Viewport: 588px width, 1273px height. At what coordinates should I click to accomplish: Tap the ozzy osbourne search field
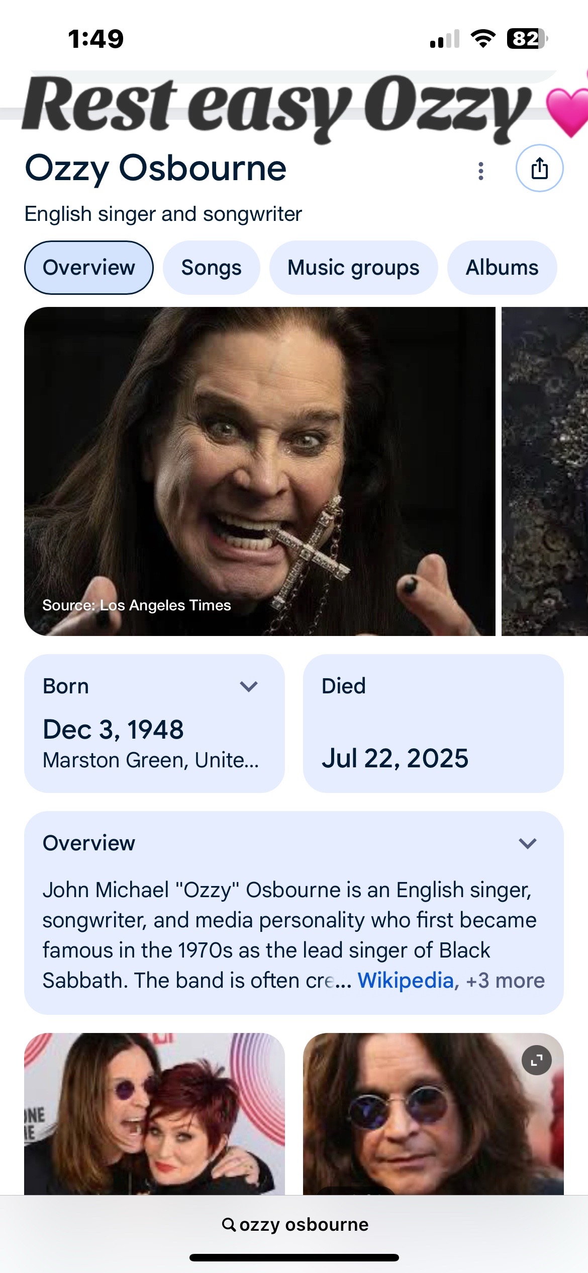(x=303, y=1224)
